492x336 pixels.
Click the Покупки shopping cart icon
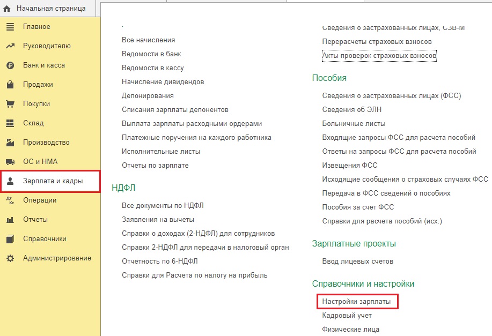(x=10, y=104)
